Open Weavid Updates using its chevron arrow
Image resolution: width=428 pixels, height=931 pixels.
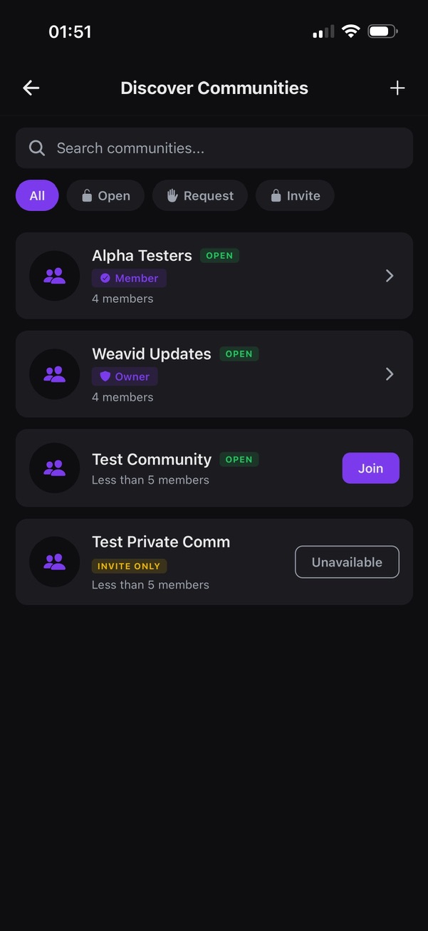[390, 374]
